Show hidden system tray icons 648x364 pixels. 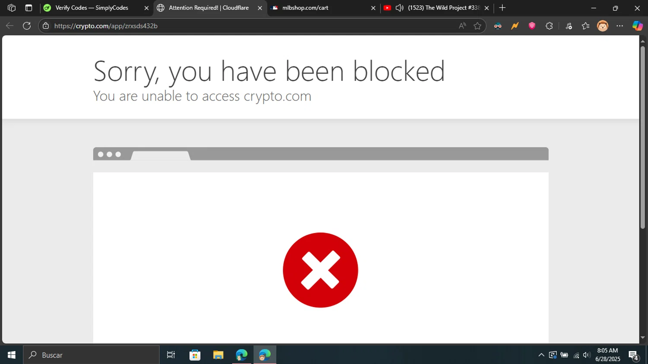541,355
